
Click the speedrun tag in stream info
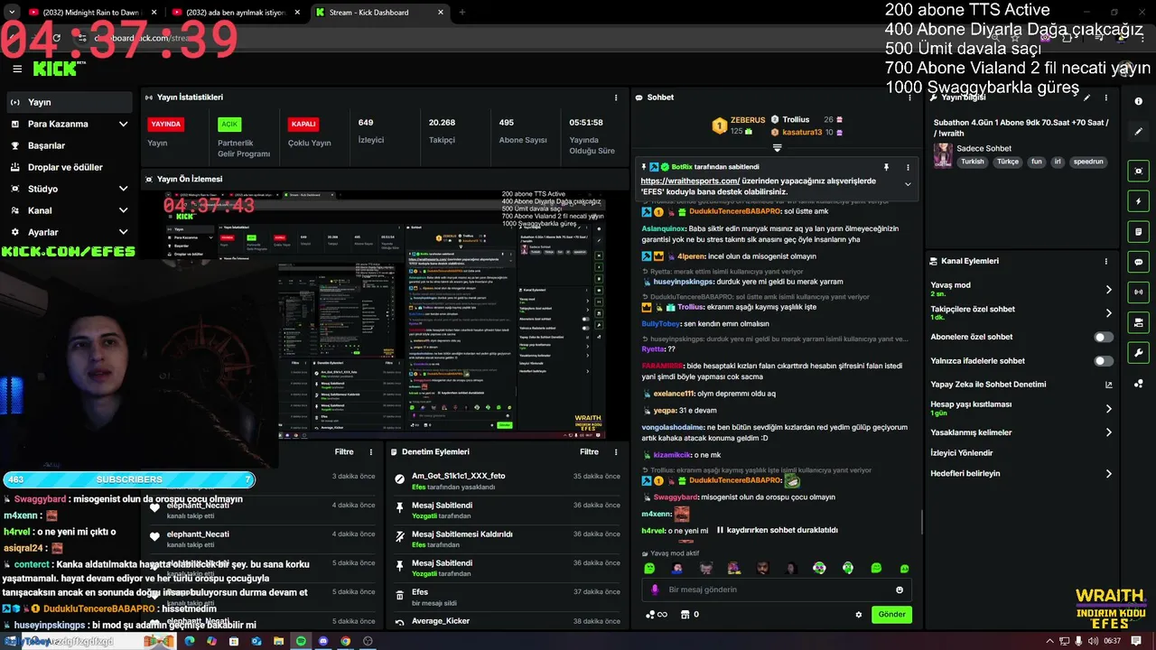pos(1088,162)
